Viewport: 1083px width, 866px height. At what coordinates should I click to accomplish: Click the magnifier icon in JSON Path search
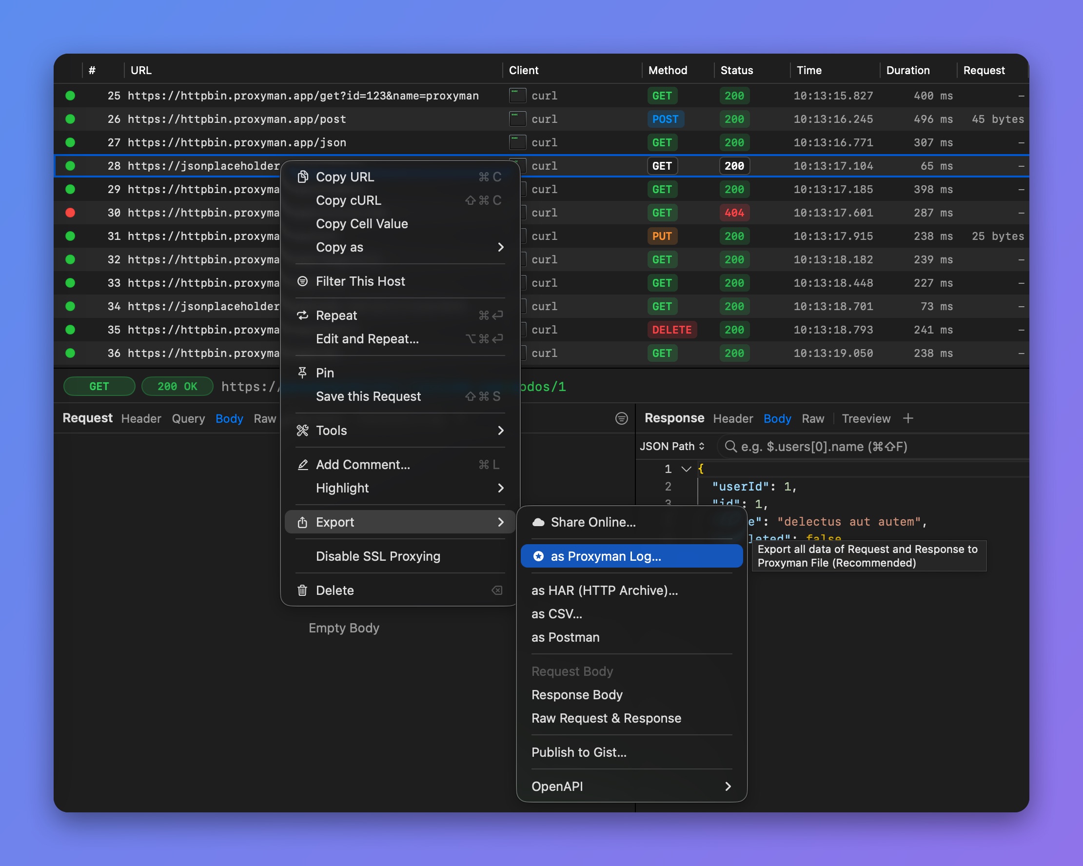coord(730,447)
